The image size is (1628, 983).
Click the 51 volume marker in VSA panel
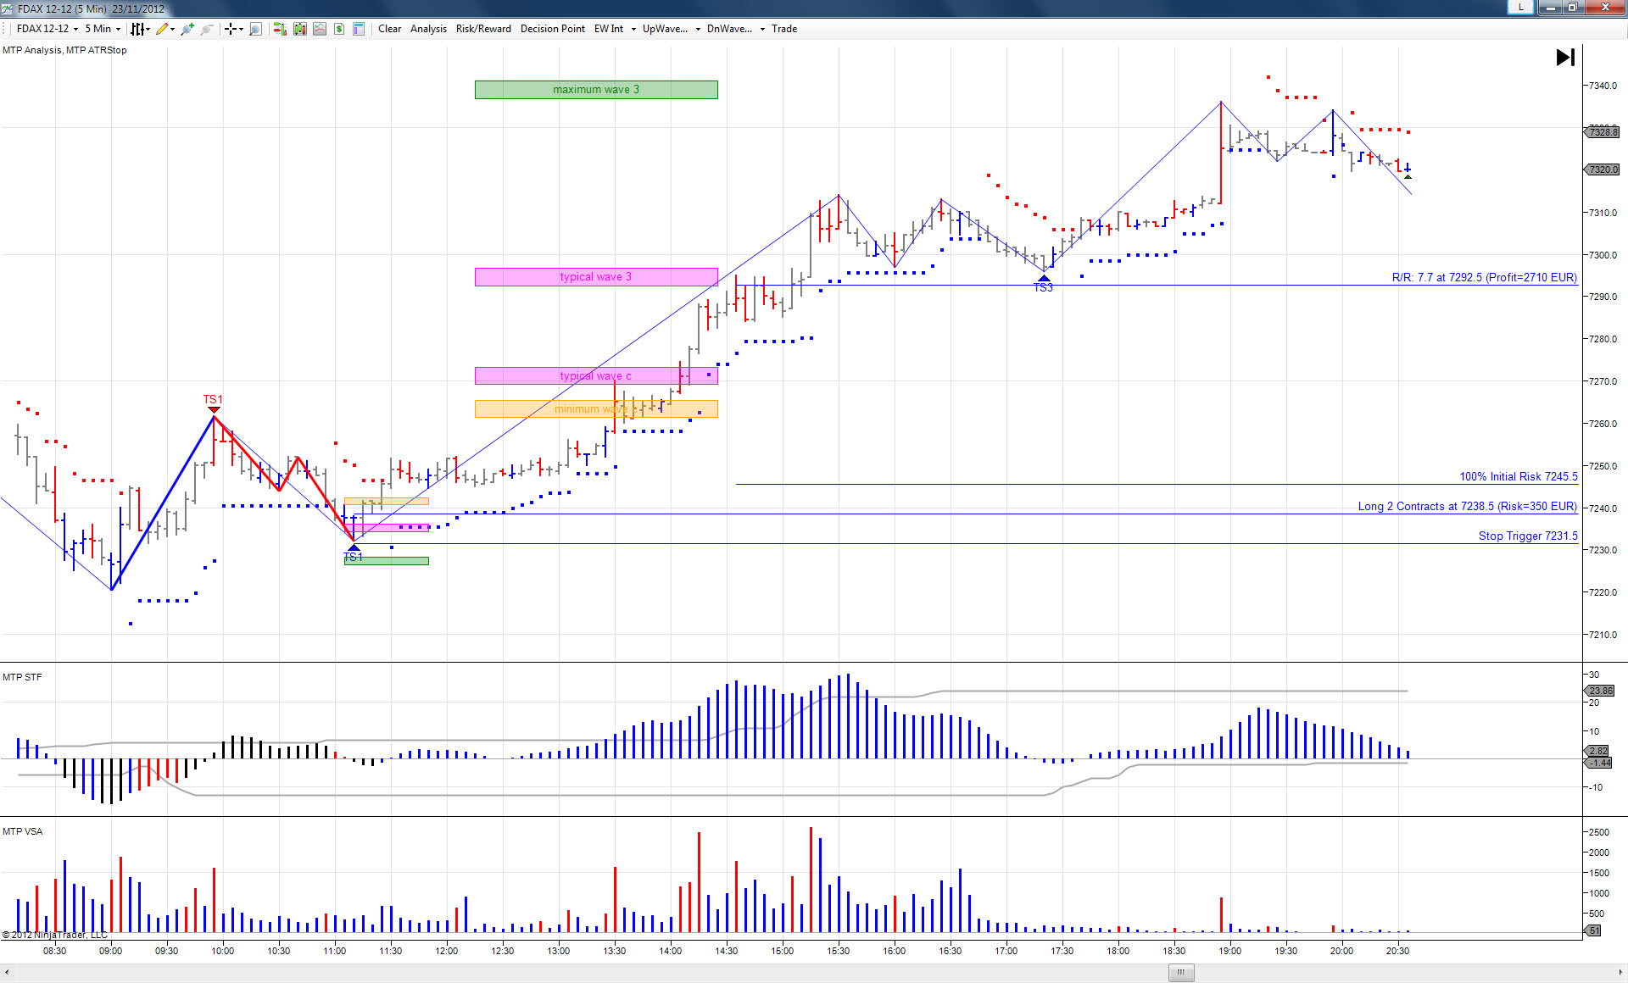(1593, 930)
